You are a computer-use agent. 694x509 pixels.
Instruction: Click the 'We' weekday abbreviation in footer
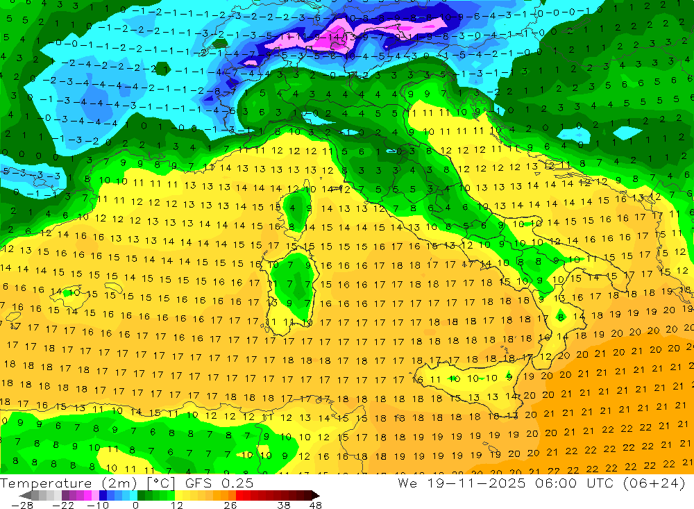tap(407, 483)
